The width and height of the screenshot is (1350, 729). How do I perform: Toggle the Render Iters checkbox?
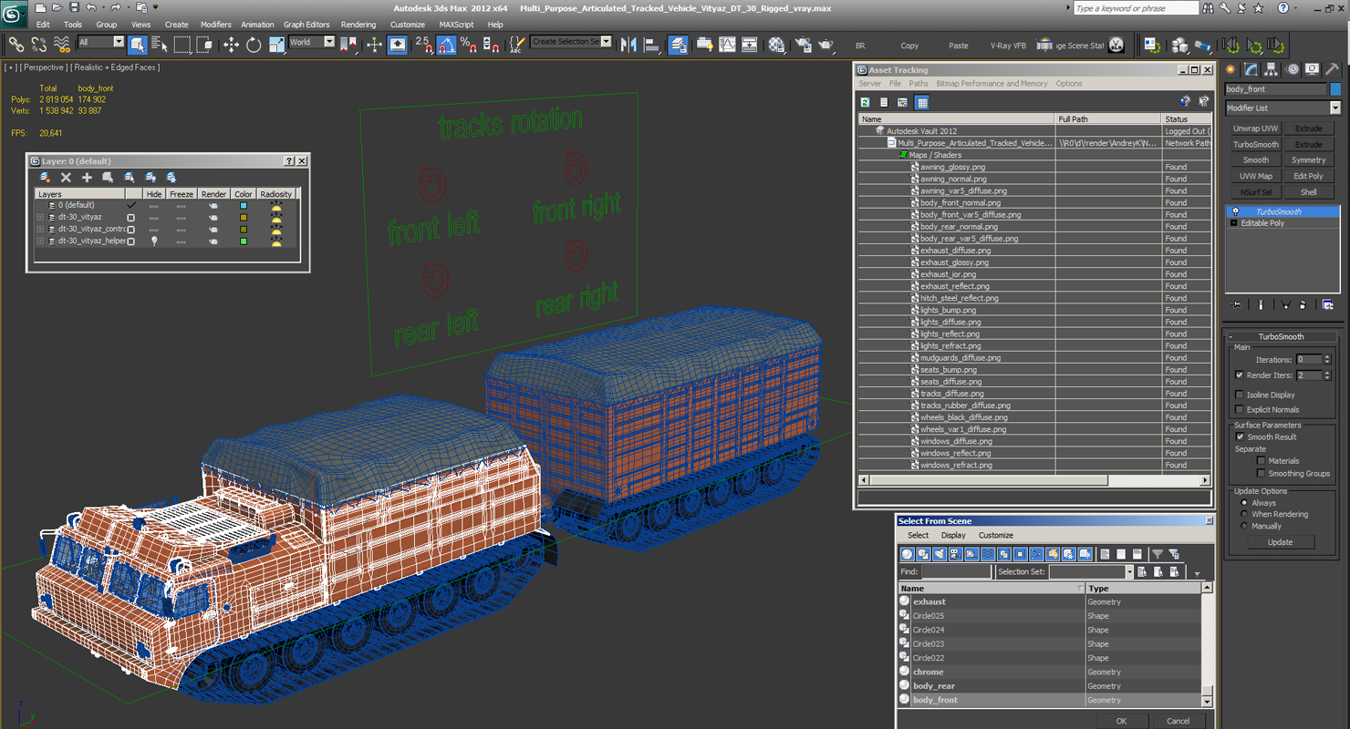1239,375
